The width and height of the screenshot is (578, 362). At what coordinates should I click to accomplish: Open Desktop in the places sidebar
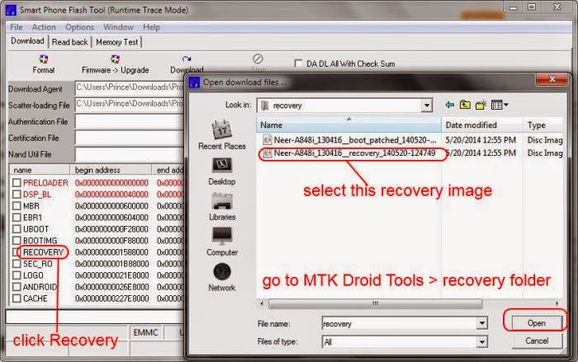point(222,172)
